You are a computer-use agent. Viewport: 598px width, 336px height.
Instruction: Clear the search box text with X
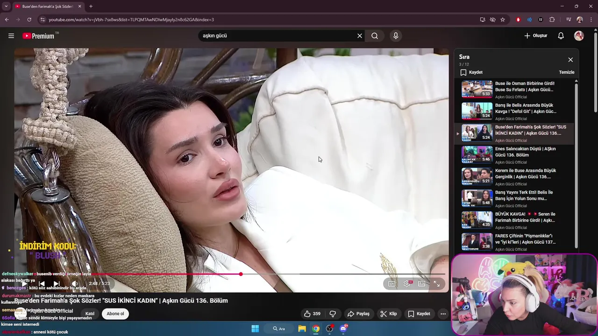point(360,35)
